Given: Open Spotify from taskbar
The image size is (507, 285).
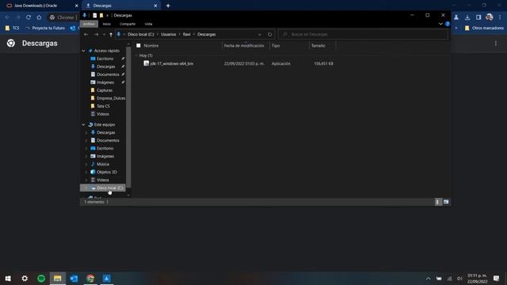Looking at the screenshot, I should (41, 278).
